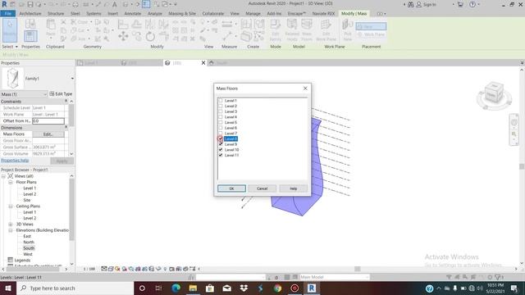Open the Family1 type selector dropdown

click(x=72, y=79)
